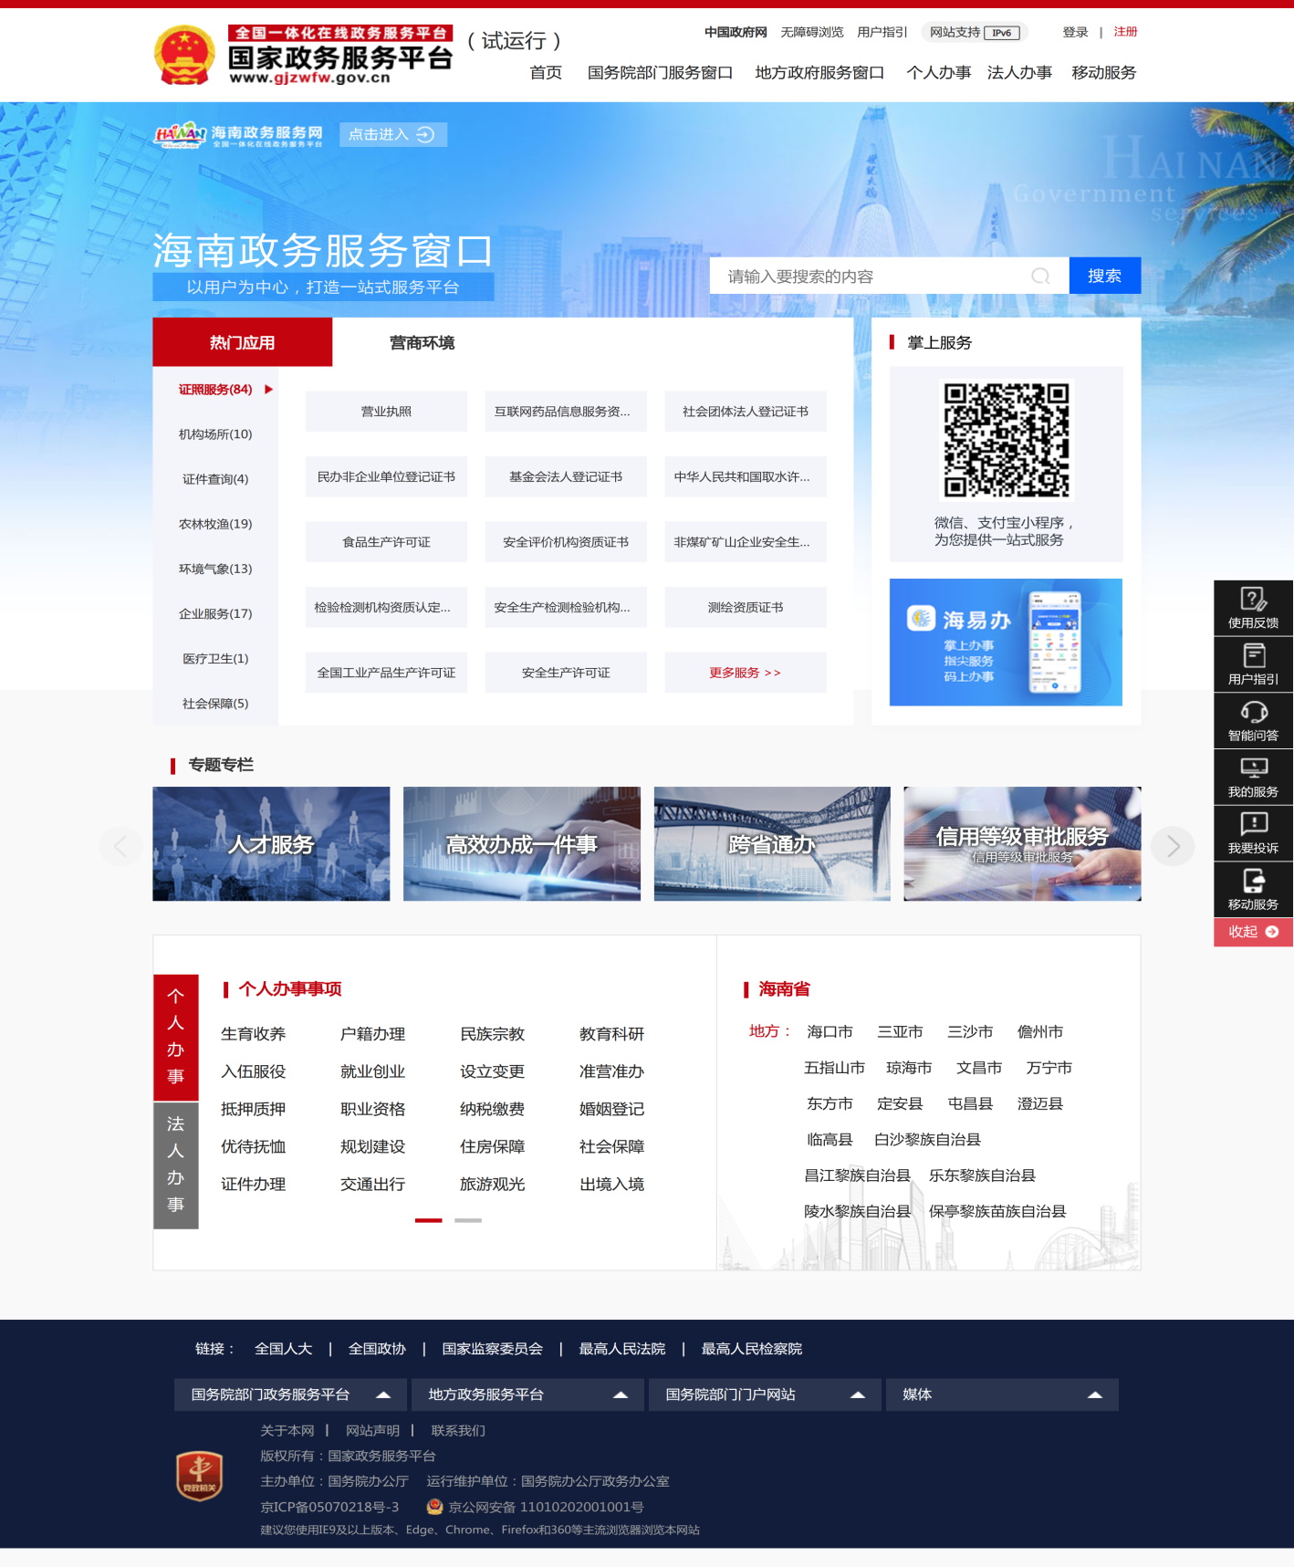Click the 点击进入 button

click(x=392, y=134)
